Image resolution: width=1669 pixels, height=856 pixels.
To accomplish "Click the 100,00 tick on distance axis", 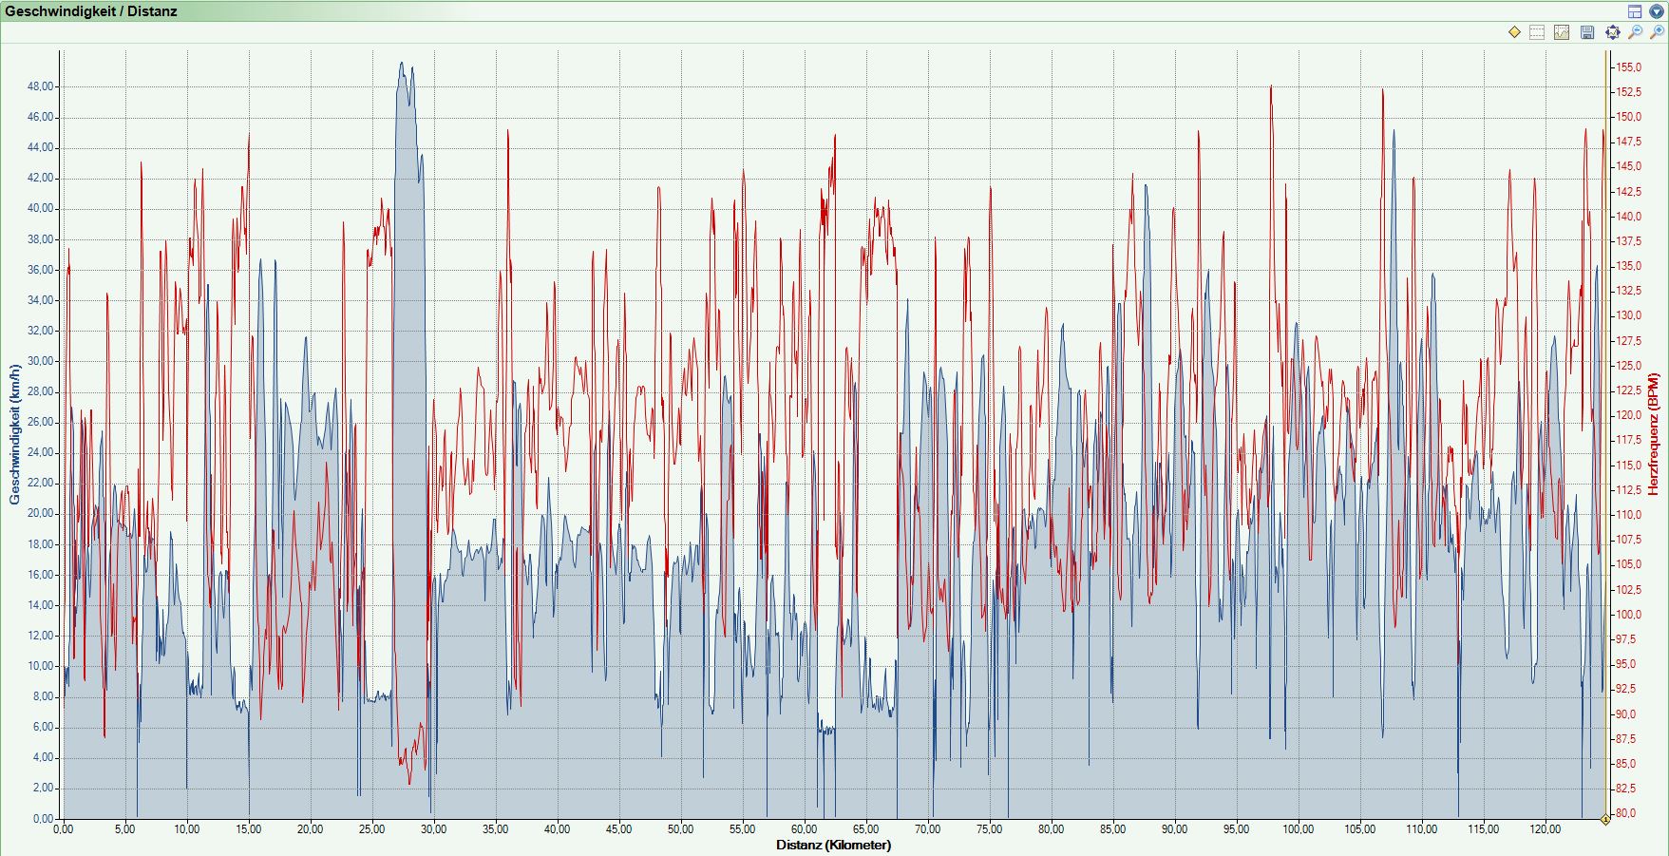I will [1298, 829].
